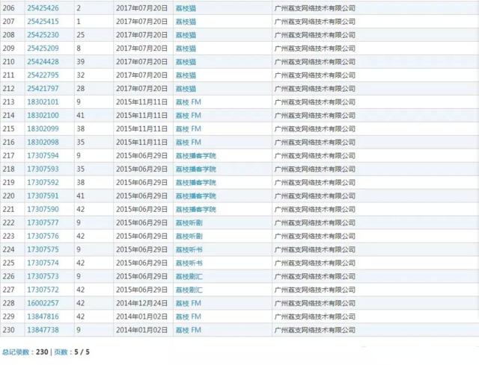Open trademark 荔枝听书 in row 224
This screenshot has width=479, height=365.
[x=189, y=250]
